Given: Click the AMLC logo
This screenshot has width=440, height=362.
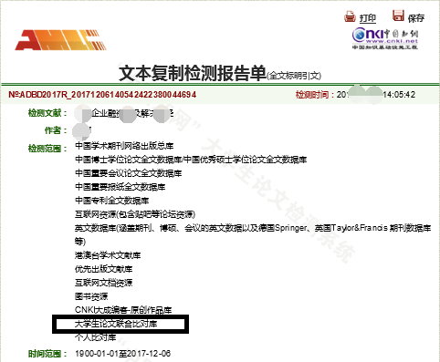Looking at the screenshot, I should pyautogui.click(x=60, y=40).
